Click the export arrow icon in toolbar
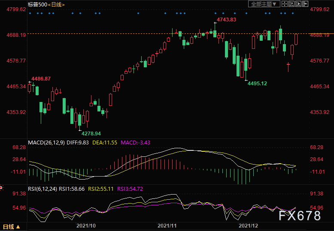 pos(305,4)
